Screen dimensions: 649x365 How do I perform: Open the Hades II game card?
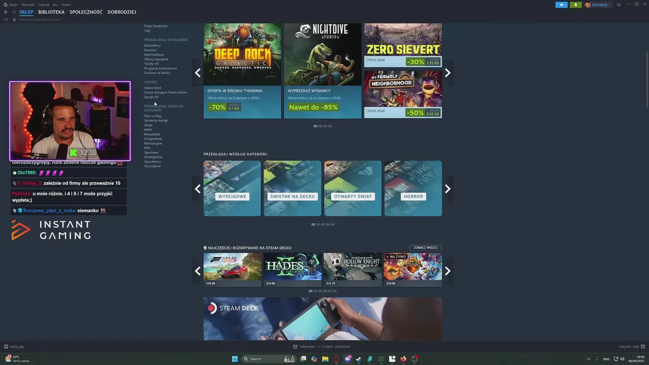coord(293,270)
